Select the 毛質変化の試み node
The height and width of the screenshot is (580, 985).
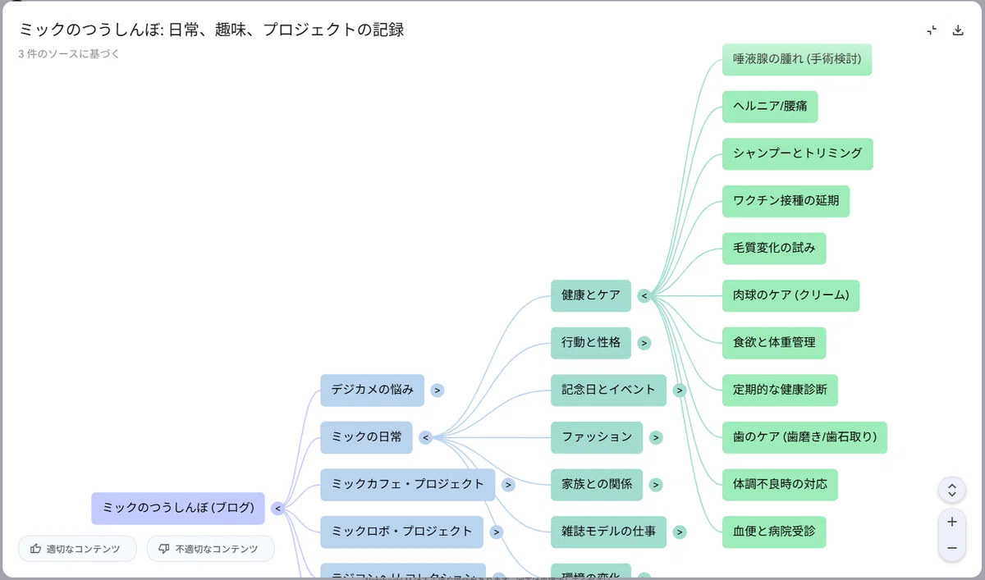click(x=774, y=249)
